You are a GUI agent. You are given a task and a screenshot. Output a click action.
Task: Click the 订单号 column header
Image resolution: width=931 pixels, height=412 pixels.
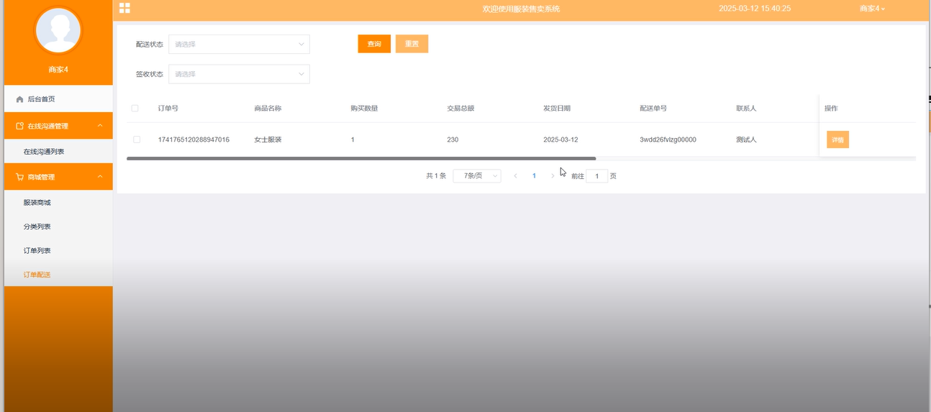(168, 109)
